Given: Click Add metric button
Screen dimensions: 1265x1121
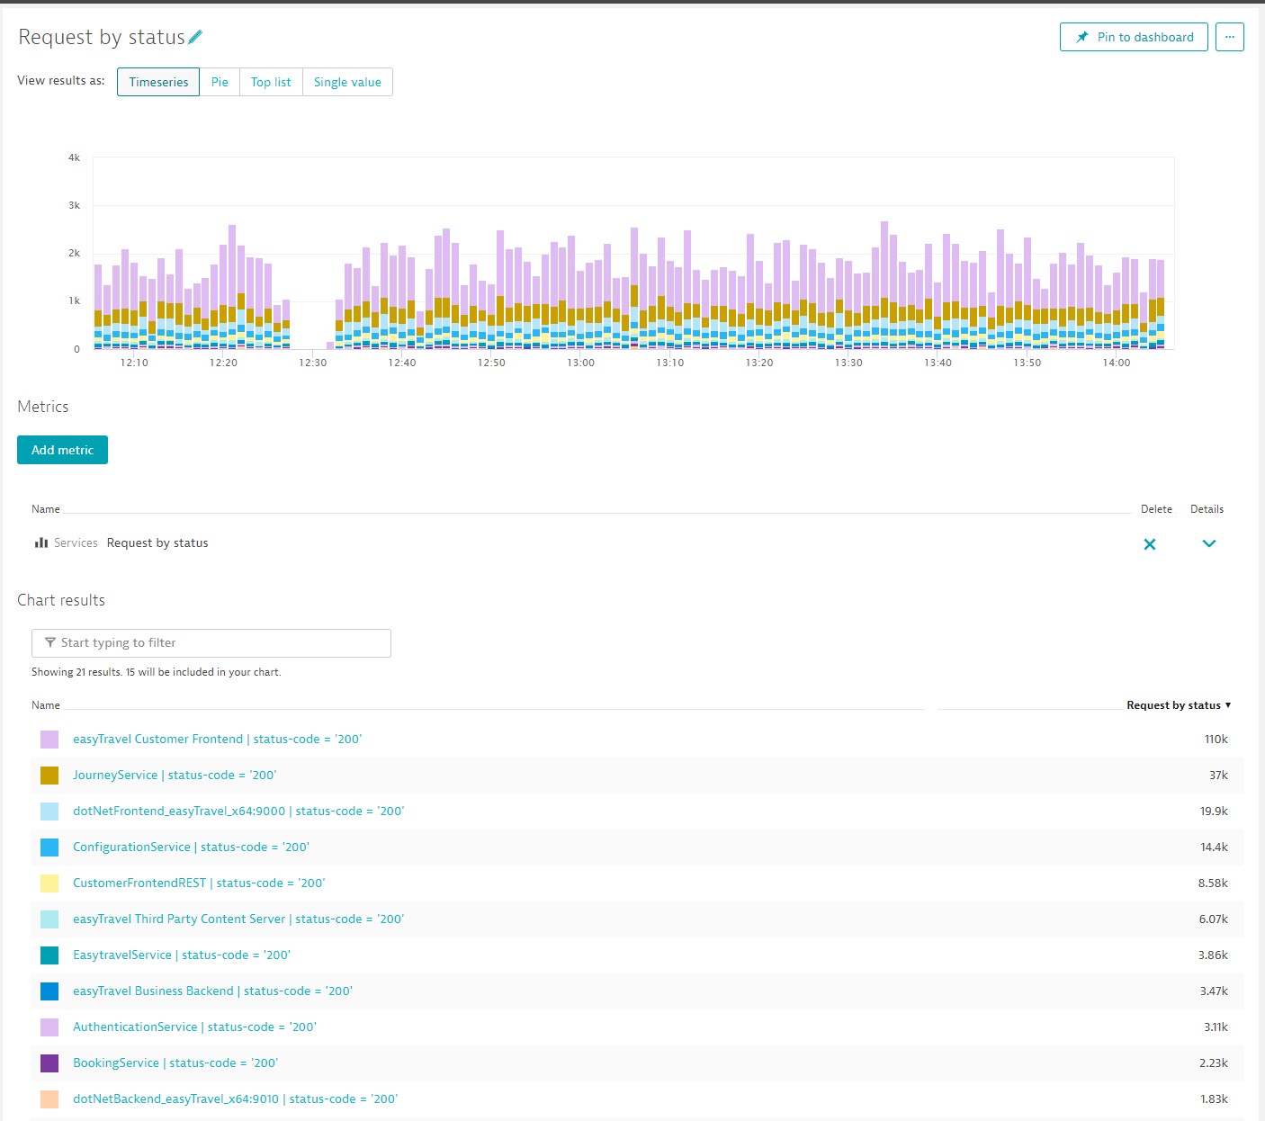Looking at the screenshot, I should [x=62, y=450].
